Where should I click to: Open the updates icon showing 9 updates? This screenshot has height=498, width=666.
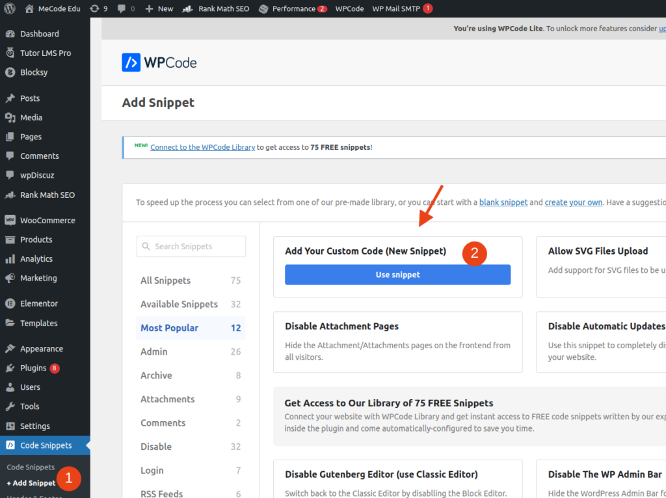click(99, 8)
